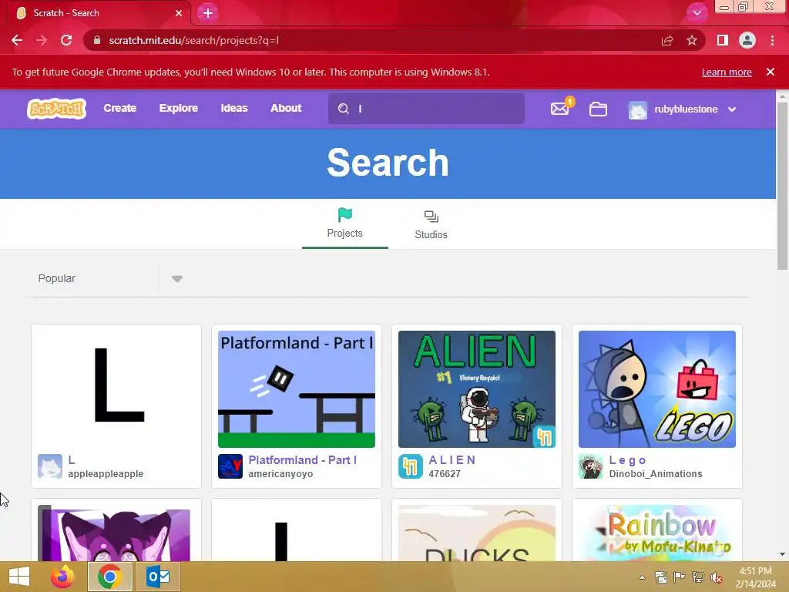This screenshot has height=592, width=789.
Task: Click the muted volume tray icon
Action: [x=716, y=578]
